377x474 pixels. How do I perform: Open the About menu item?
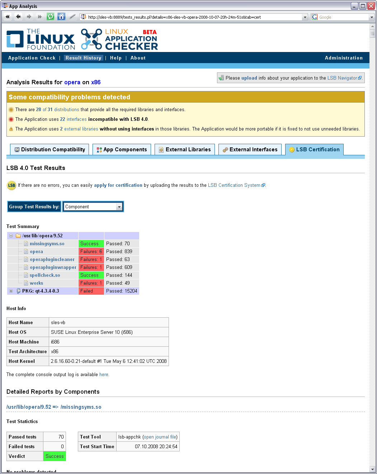pos(138,58)
